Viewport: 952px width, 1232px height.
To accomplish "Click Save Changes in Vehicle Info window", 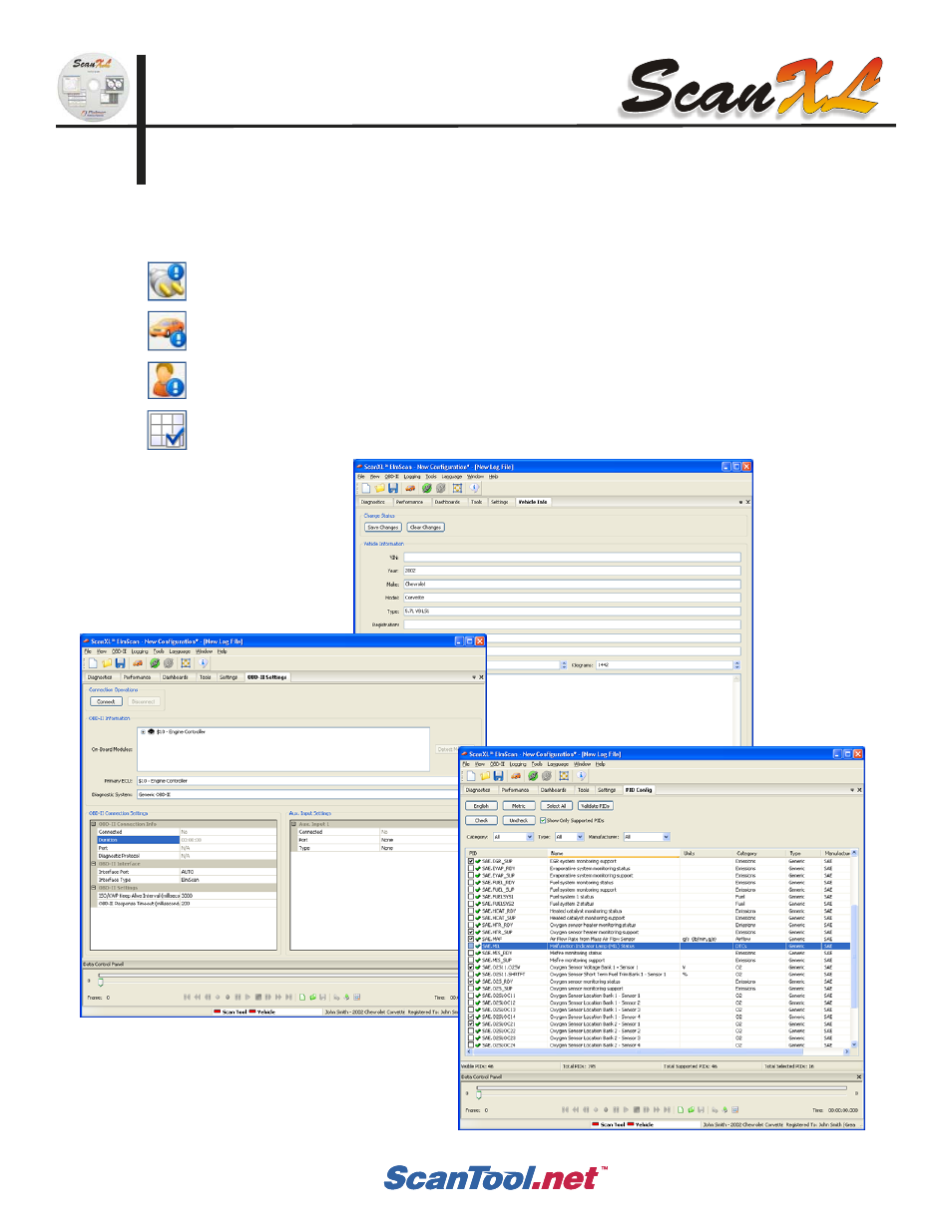I will pos(383,527).
